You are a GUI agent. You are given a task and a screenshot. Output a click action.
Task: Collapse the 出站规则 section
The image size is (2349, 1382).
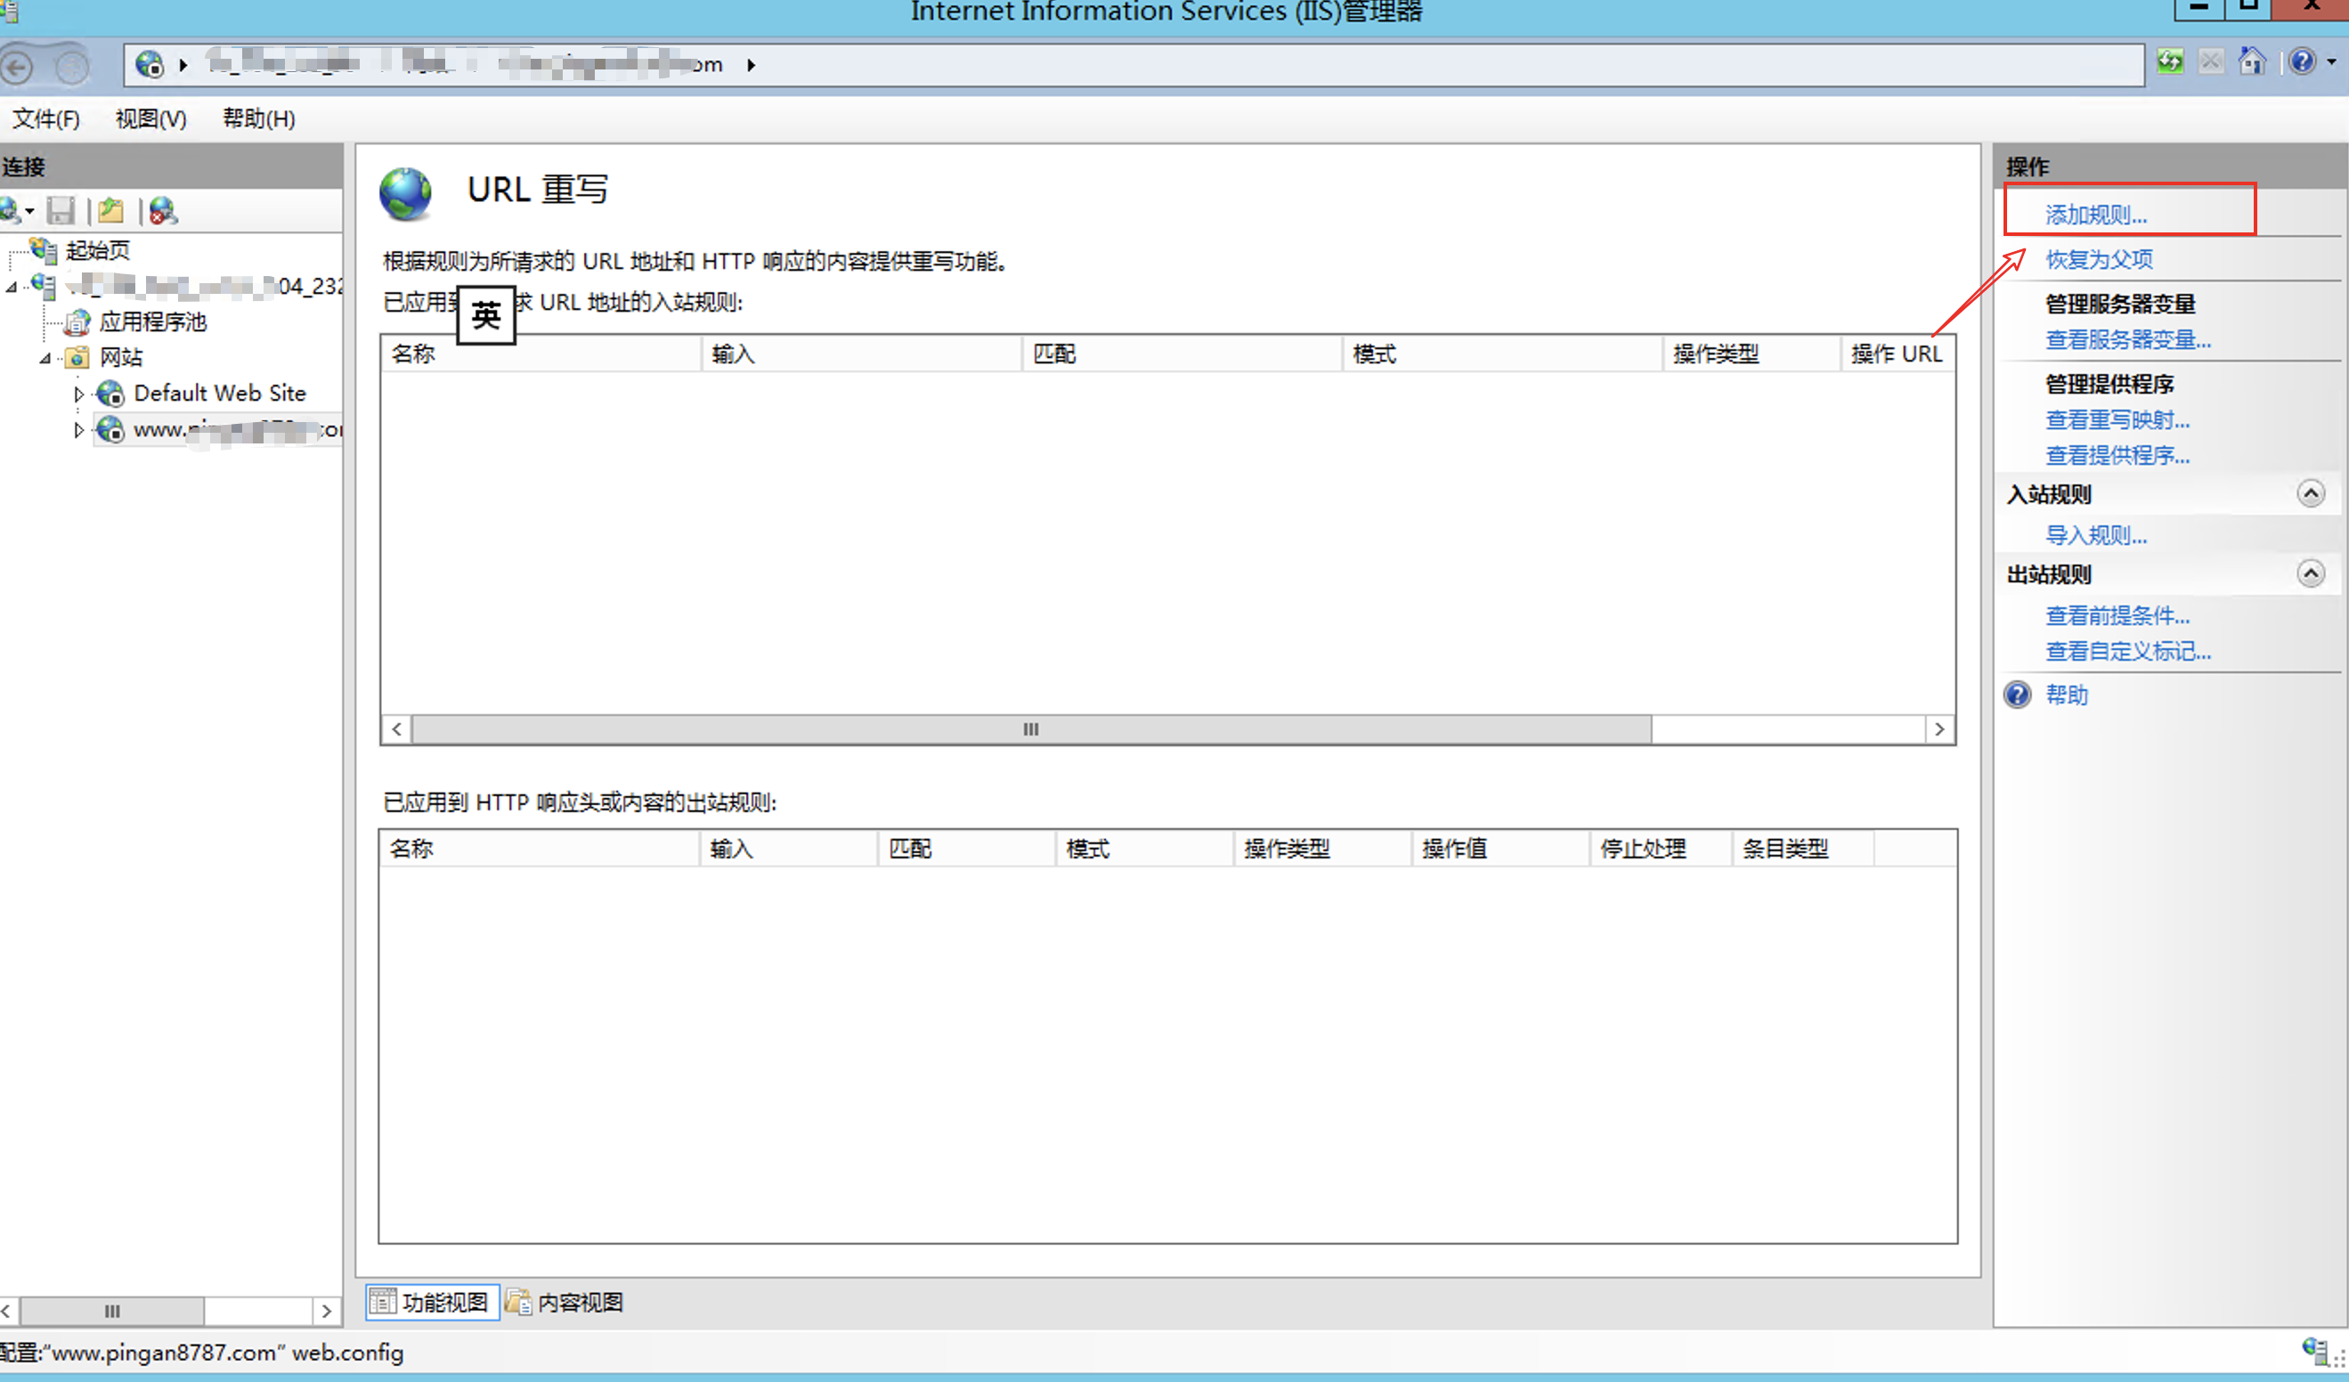2310,574
